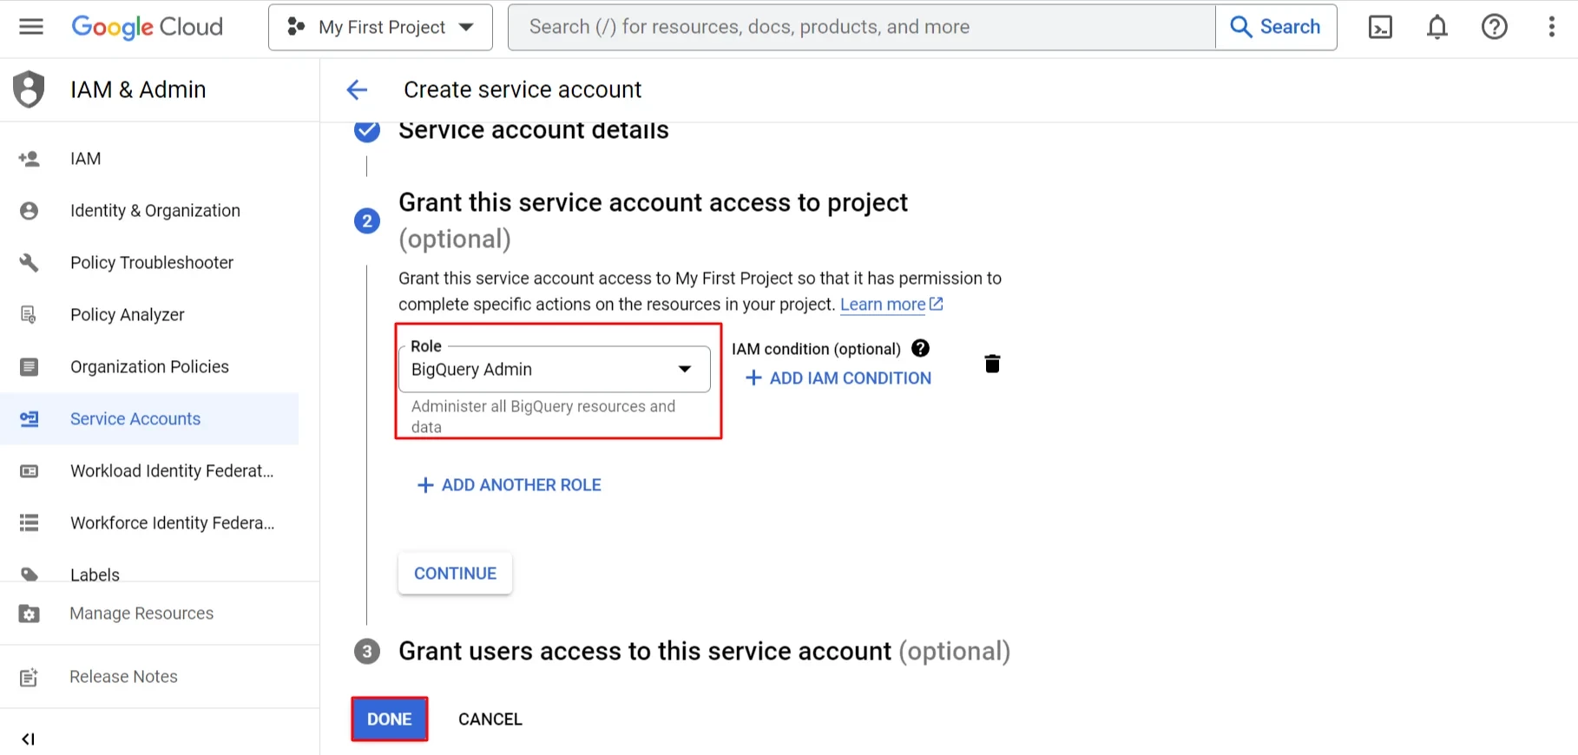Activate Cloud Shell terminal icon

[1380, 27]
